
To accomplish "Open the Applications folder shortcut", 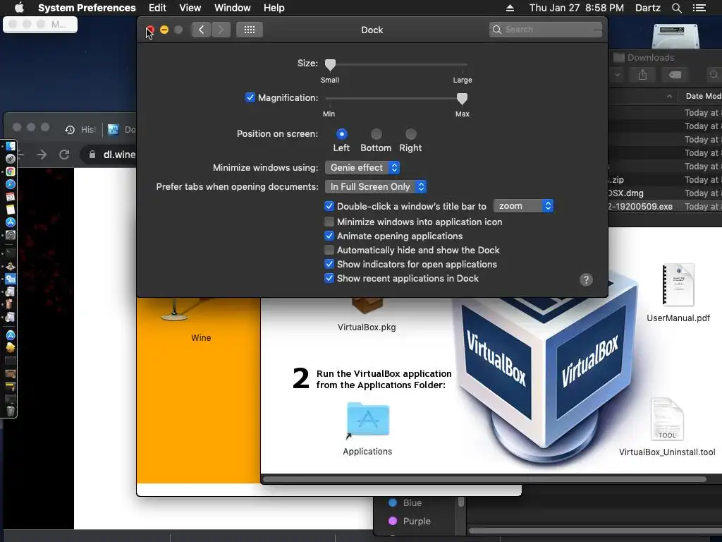I will (x=367, y=420).
